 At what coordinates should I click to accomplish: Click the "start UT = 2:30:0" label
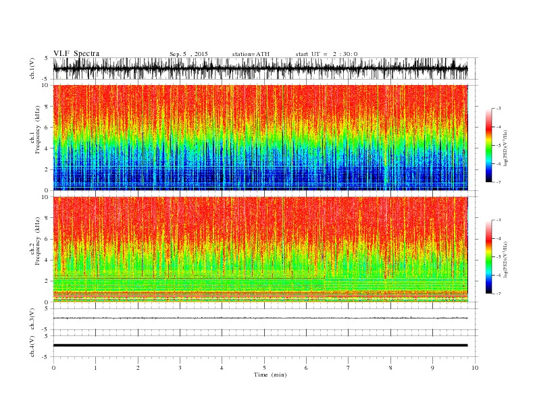tap(326, 54)
